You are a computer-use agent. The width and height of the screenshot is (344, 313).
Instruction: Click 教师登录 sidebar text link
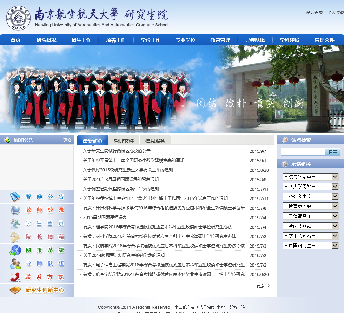(x=45, y=210)
